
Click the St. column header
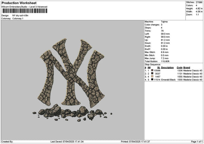tap(159, 68)
